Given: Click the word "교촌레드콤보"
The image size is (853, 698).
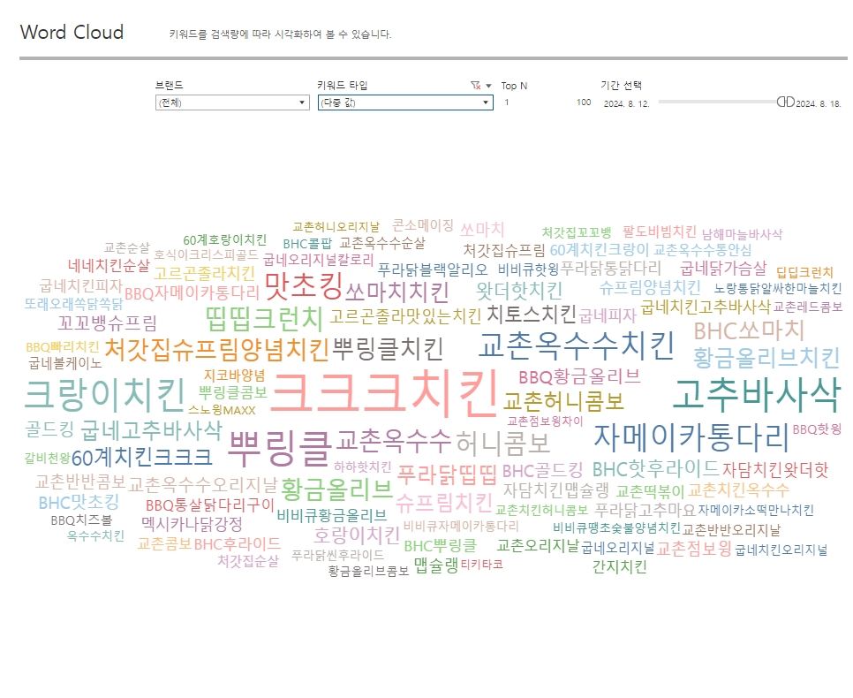Looking at the screenshot, I should tap(808, 307).
